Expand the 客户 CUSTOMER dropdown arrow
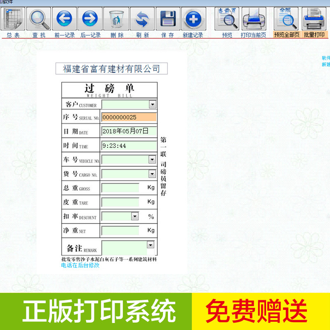 click(x=152, y=104)
